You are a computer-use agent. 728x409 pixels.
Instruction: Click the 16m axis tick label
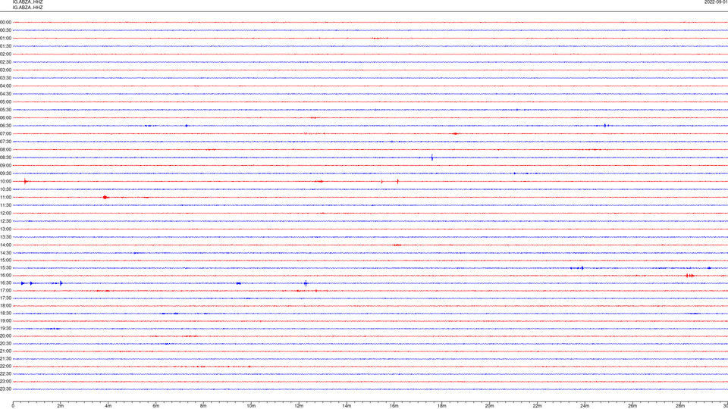[x=394, y=406]
